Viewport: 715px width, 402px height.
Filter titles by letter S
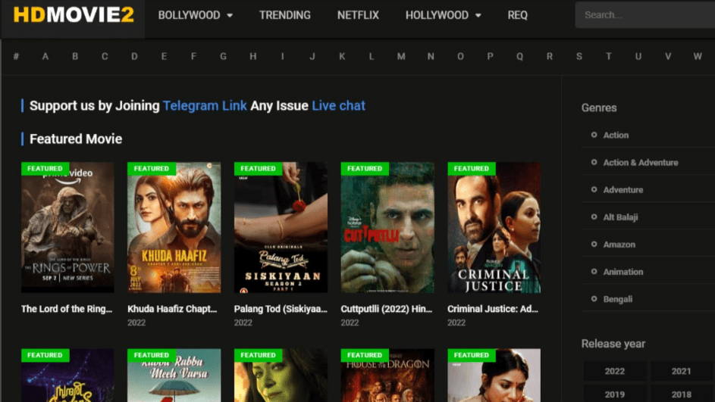tap(579, 57)
